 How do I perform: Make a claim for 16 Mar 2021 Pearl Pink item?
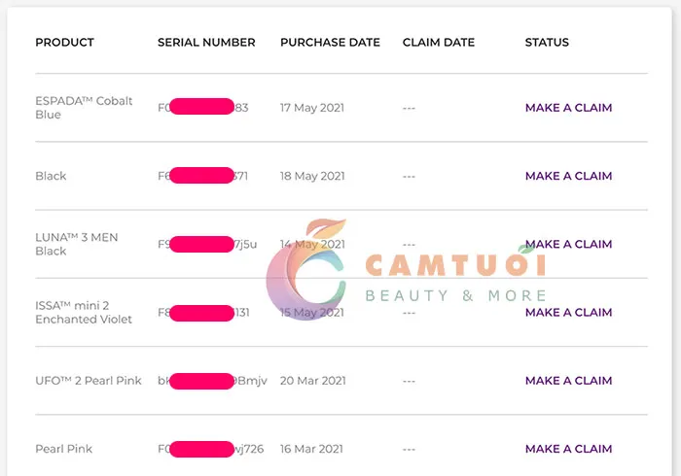(x=568, y=449)
